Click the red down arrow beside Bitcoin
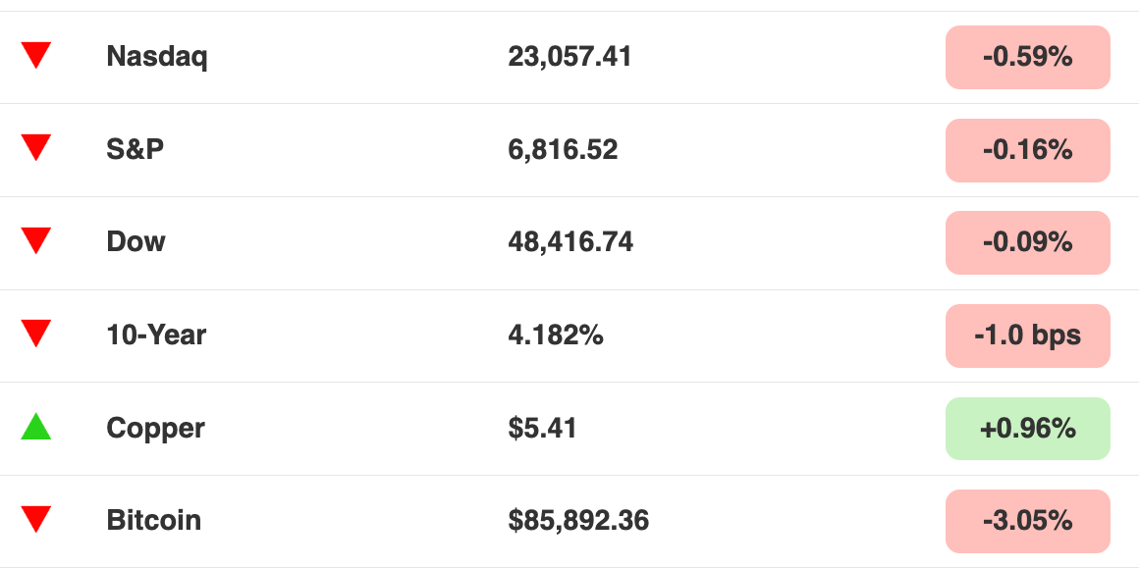 36,519
